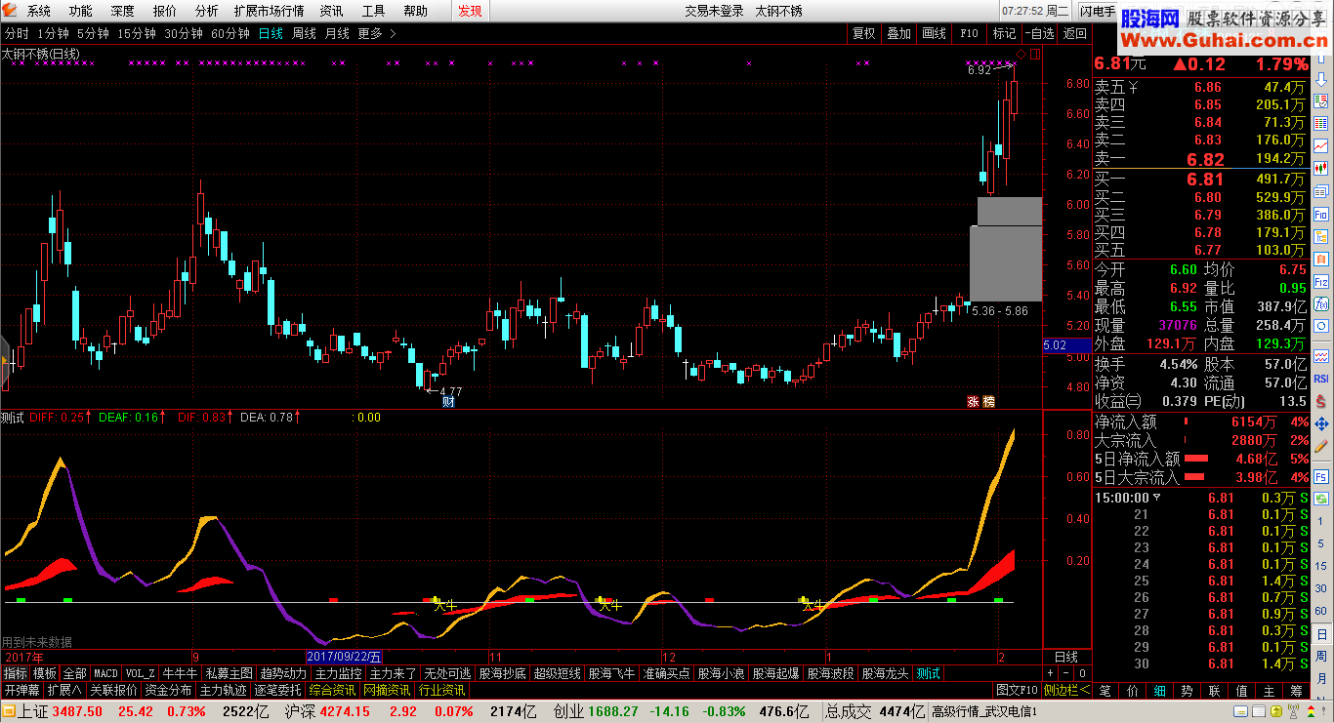
Task: Click the 叠加 overlay button
Action: (x=898, y=33)
